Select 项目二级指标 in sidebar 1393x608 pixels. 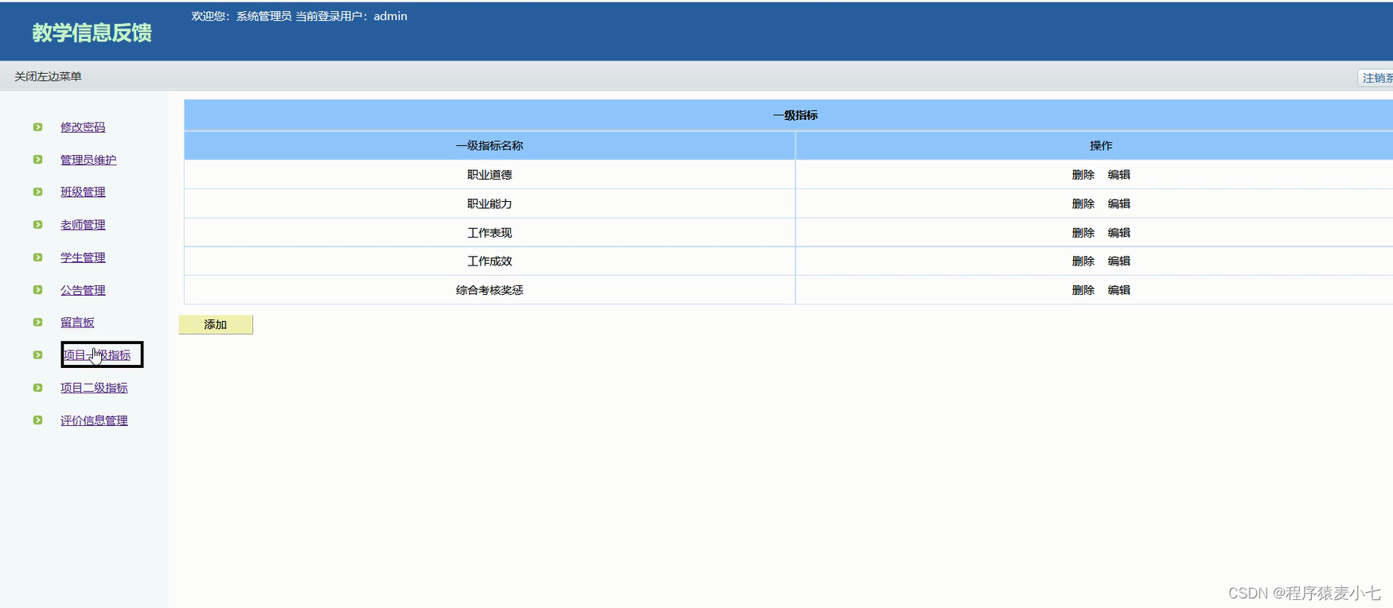[x=94, y=388]
